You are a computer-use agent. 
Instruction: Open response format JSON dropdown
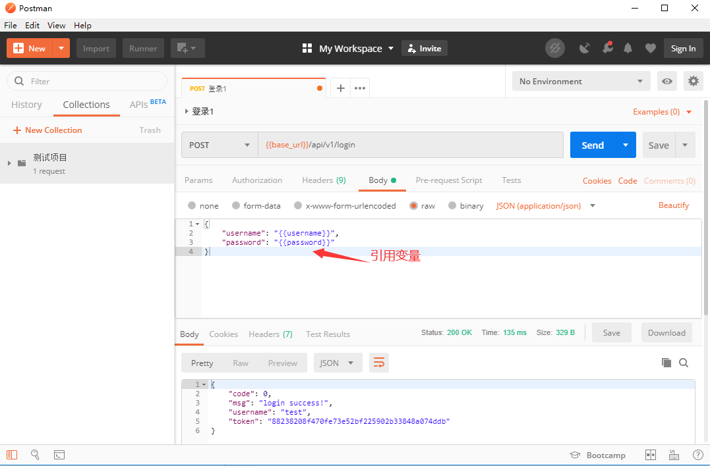[x=338, y=363]
